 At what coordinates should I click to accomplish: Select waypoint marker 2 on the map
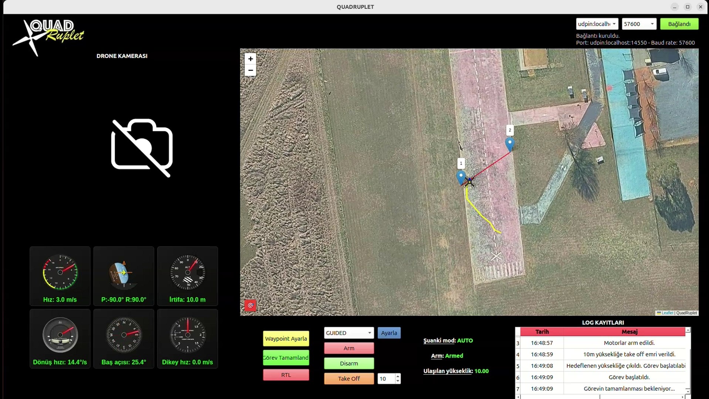tap(510, 144)
